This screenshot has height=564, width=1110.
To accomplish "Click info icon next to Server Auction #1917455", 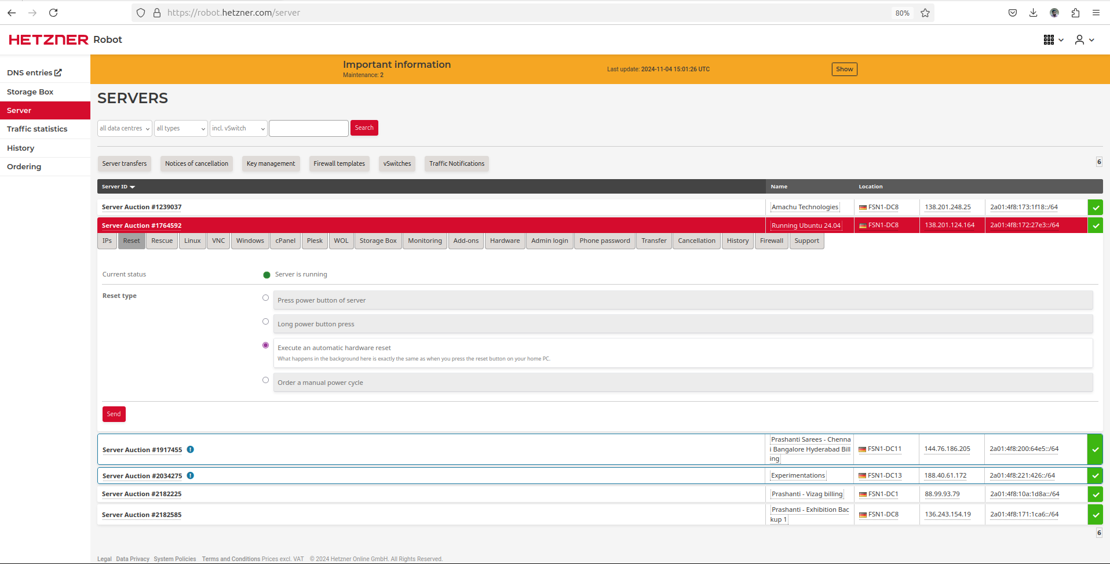I will [190, 450].
